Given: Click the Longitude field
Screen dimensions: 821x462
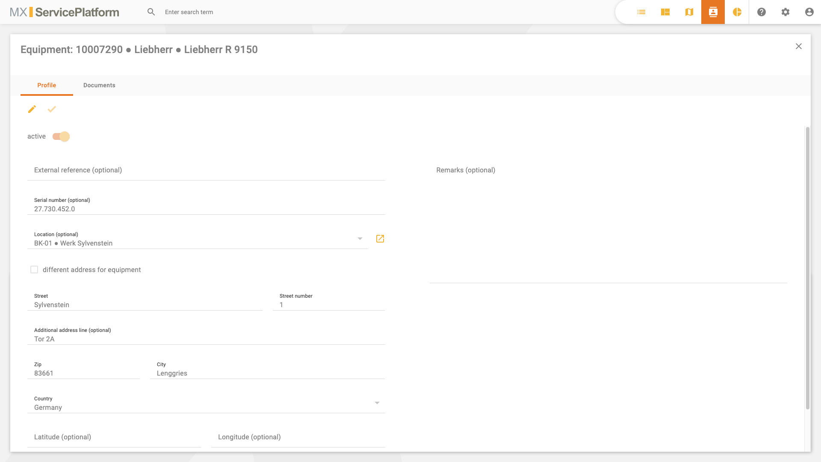Looking at the screenshot, I should pos(298,437).
